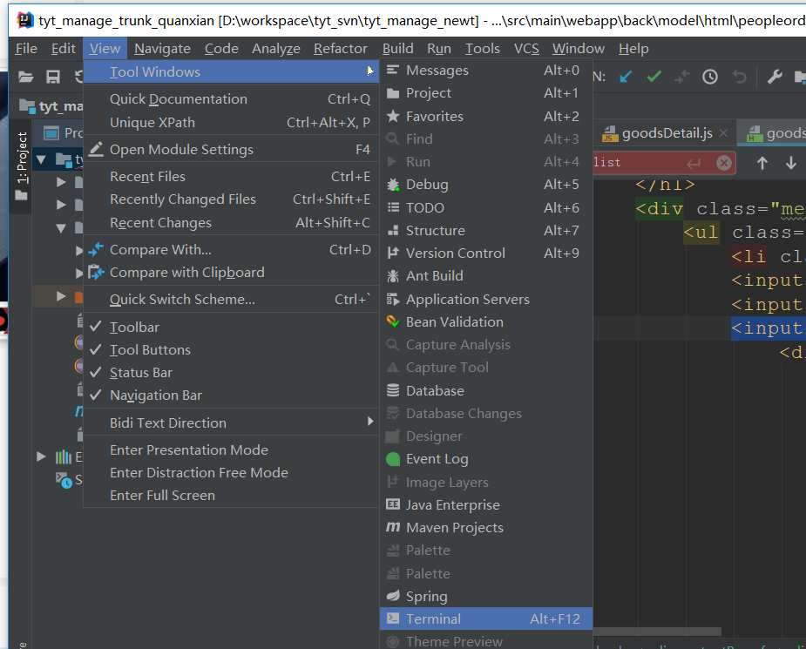Choose Enter Full Screen
This screenshot has width=806, height=649.
click(231, 495)
